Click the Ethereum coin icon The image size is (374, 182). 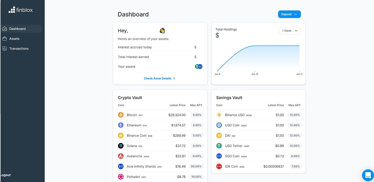[121, 125]
